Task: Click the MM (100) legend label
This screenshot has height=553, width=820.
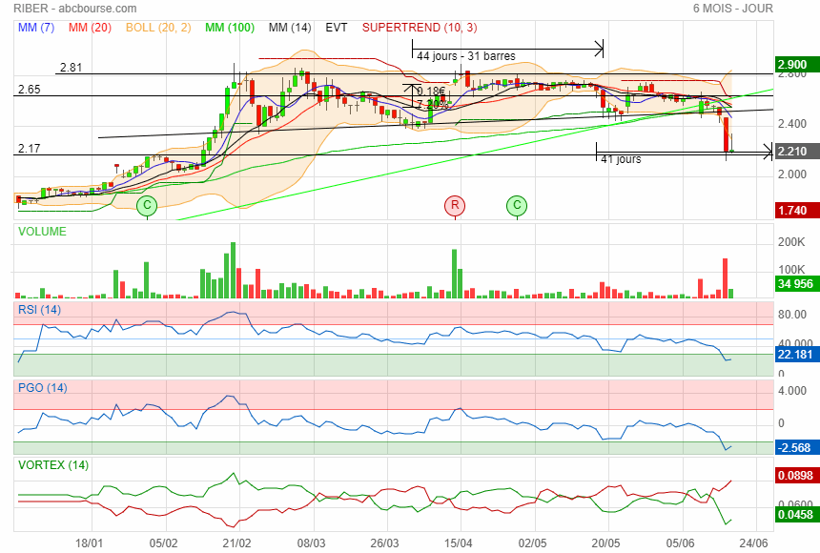Action: pyautogui.click(x=230, y=28)
